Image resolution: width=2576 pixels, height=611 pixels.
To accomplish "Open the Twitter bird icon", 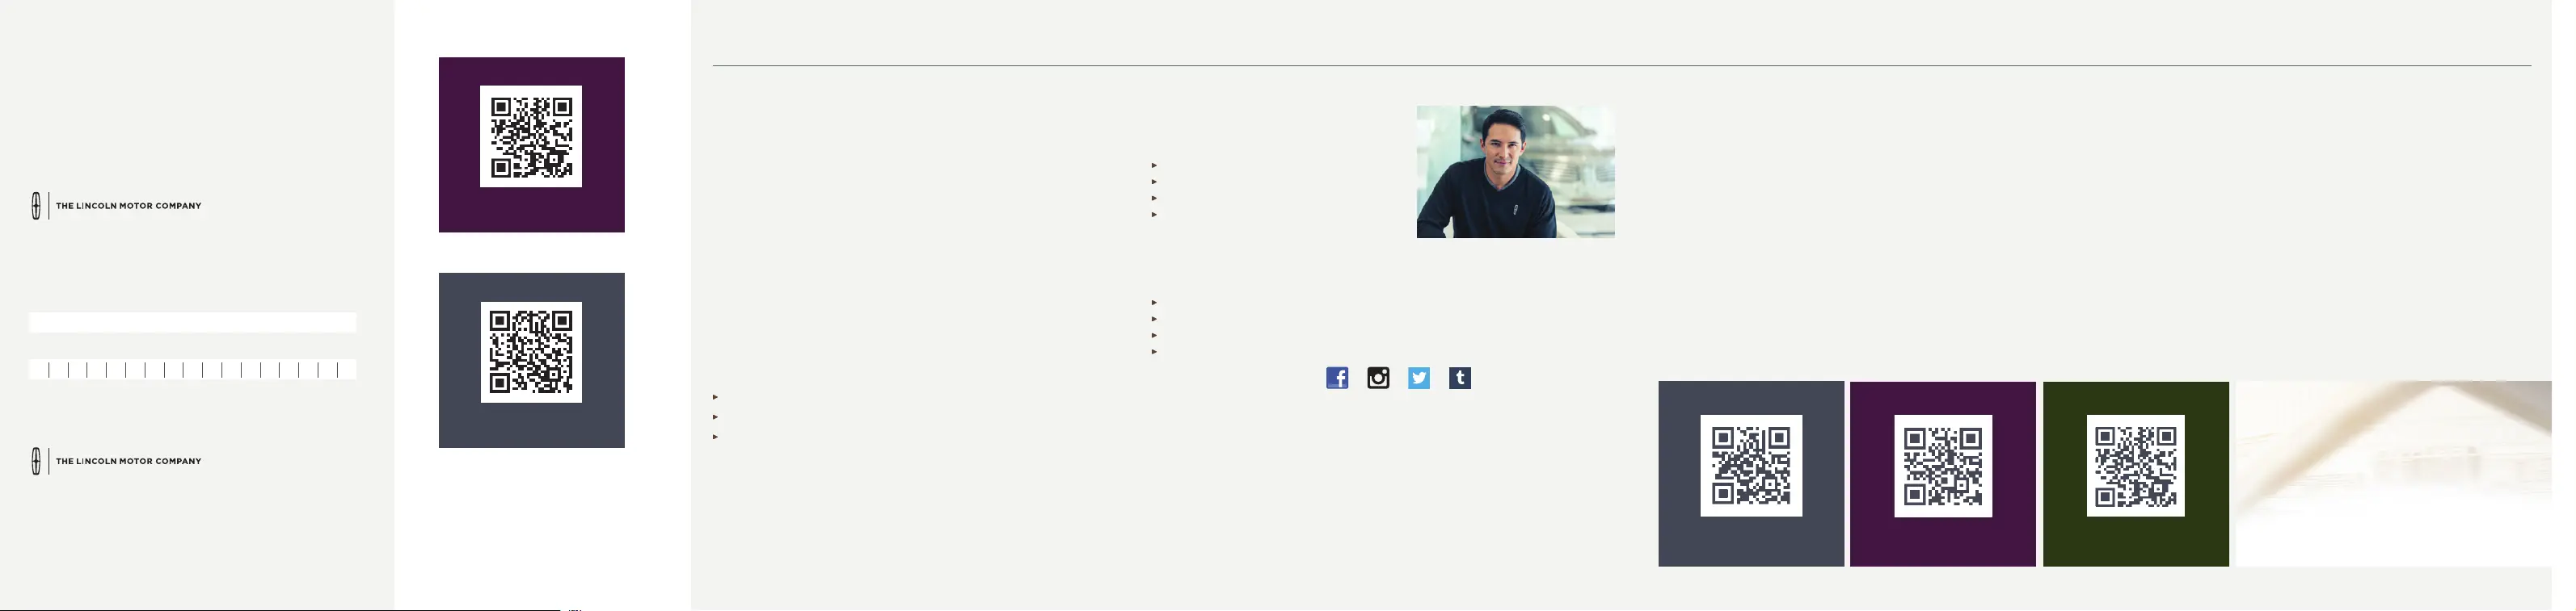I will point(1419,378).
